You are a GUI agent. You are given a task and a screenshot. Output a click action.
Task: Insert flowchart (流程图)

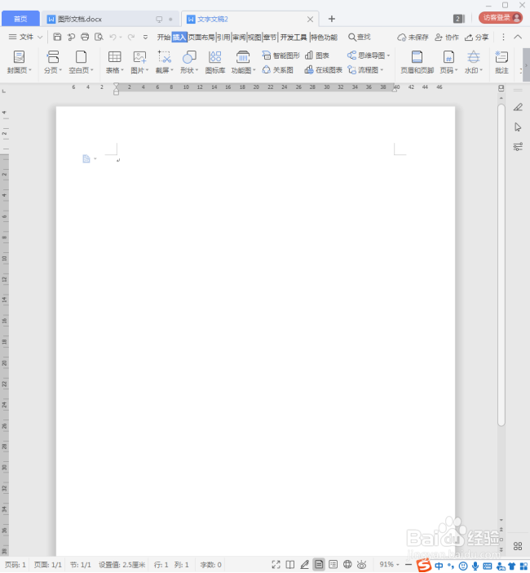coord(365,70)
